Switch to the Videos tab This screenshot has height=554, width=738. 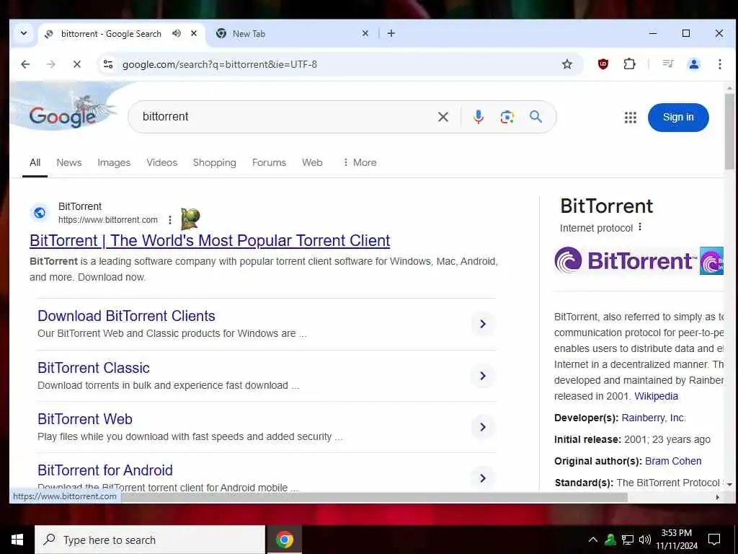point(162,162)
